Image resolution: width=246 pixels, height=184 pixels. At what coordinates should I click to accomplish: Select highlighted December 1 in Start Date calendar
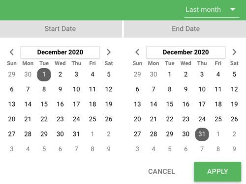tap(44, 75)
